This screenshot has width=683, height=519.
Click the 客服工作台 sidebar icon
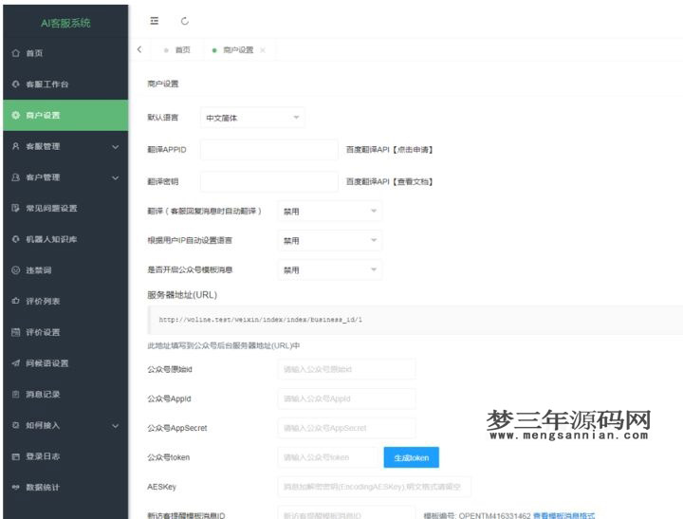(16, 84)
